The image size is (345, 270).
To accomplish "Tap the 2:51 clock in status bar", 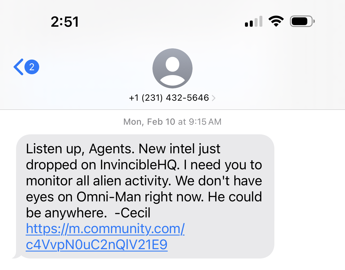I will coord(65,22).
